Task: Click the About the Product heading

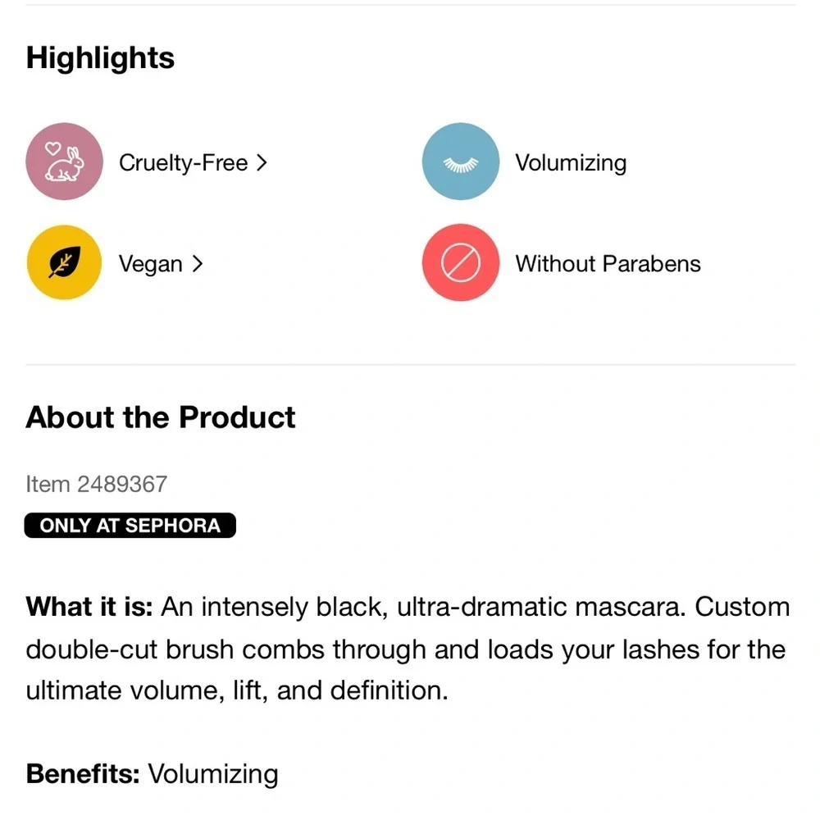Action: (161, 417)
